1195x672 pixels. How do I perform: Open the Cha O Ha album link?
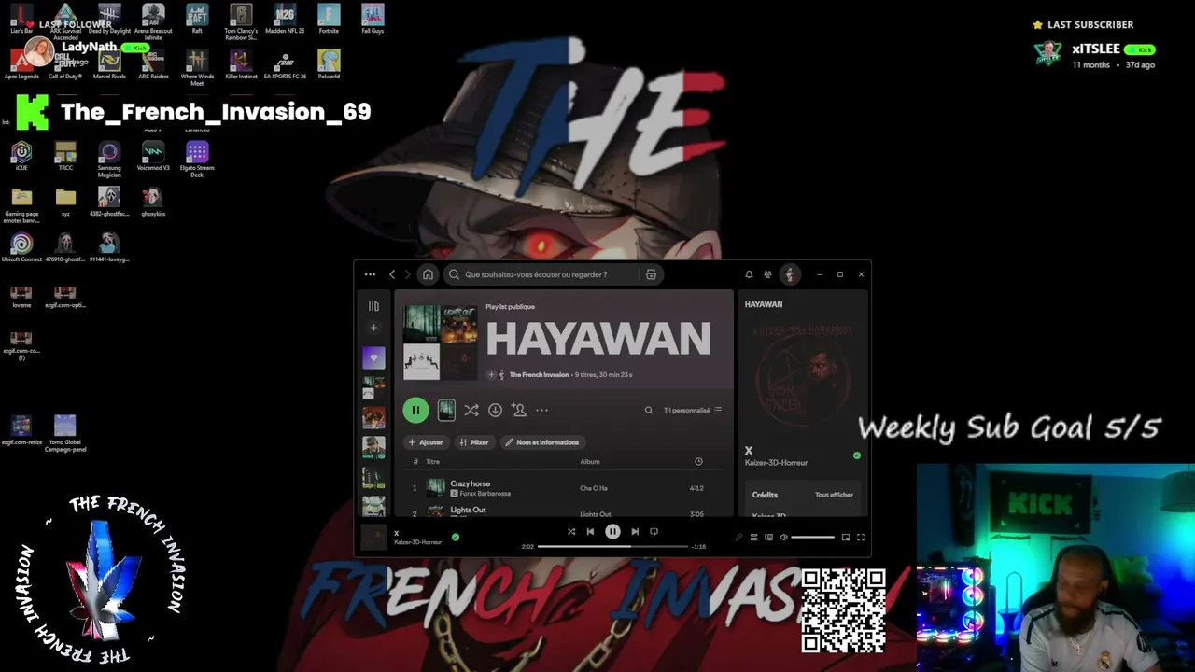(594, 488)
